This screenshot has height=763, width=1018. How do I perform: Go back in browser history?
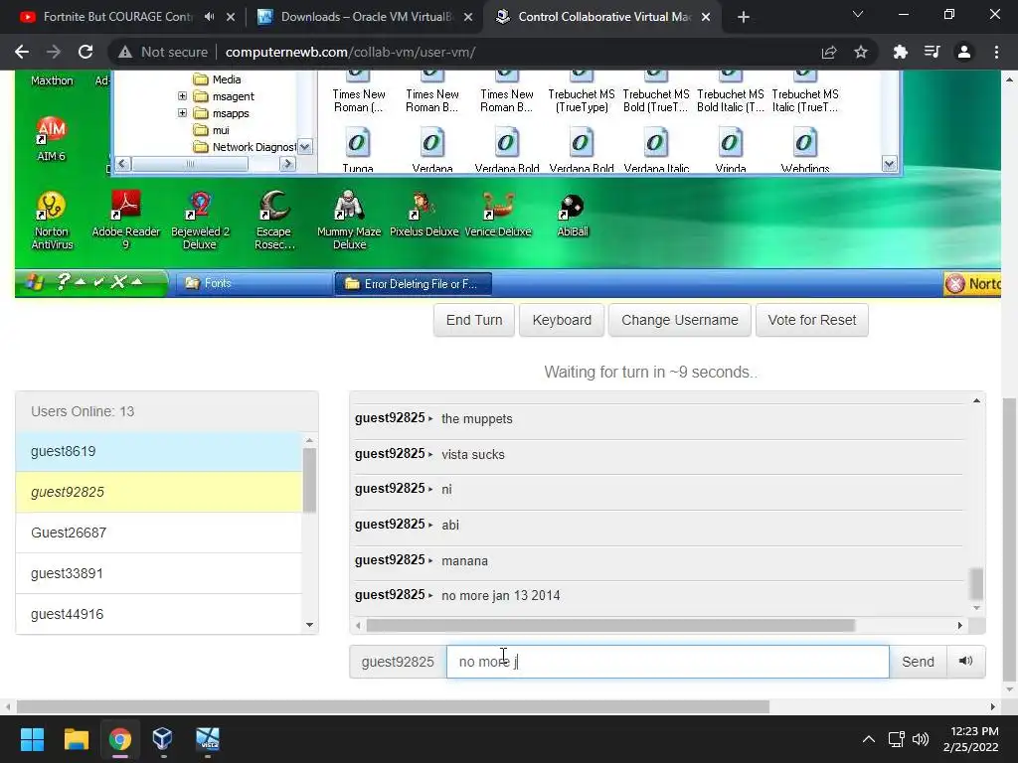[22, 52]
